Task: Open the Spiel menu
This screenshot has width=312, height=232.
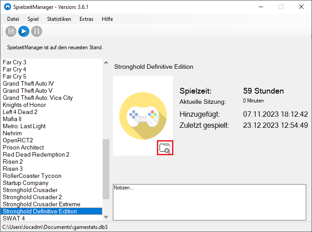Action: pyautogui.click(x=33, y=19)
